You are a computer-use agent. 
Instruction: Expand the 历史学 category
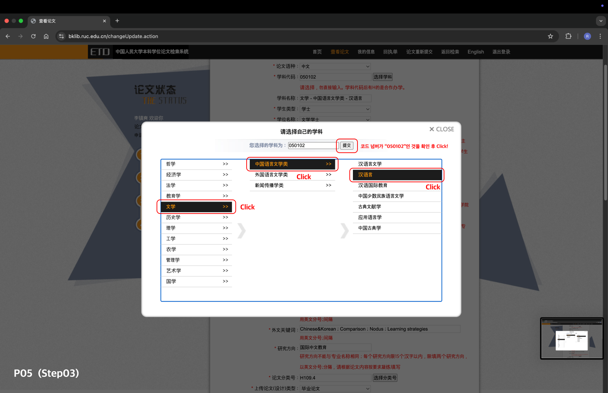pos(197,217)
